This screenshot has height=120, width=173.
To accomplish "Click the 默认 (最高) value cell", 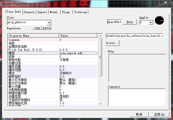I will coord(78,83).
